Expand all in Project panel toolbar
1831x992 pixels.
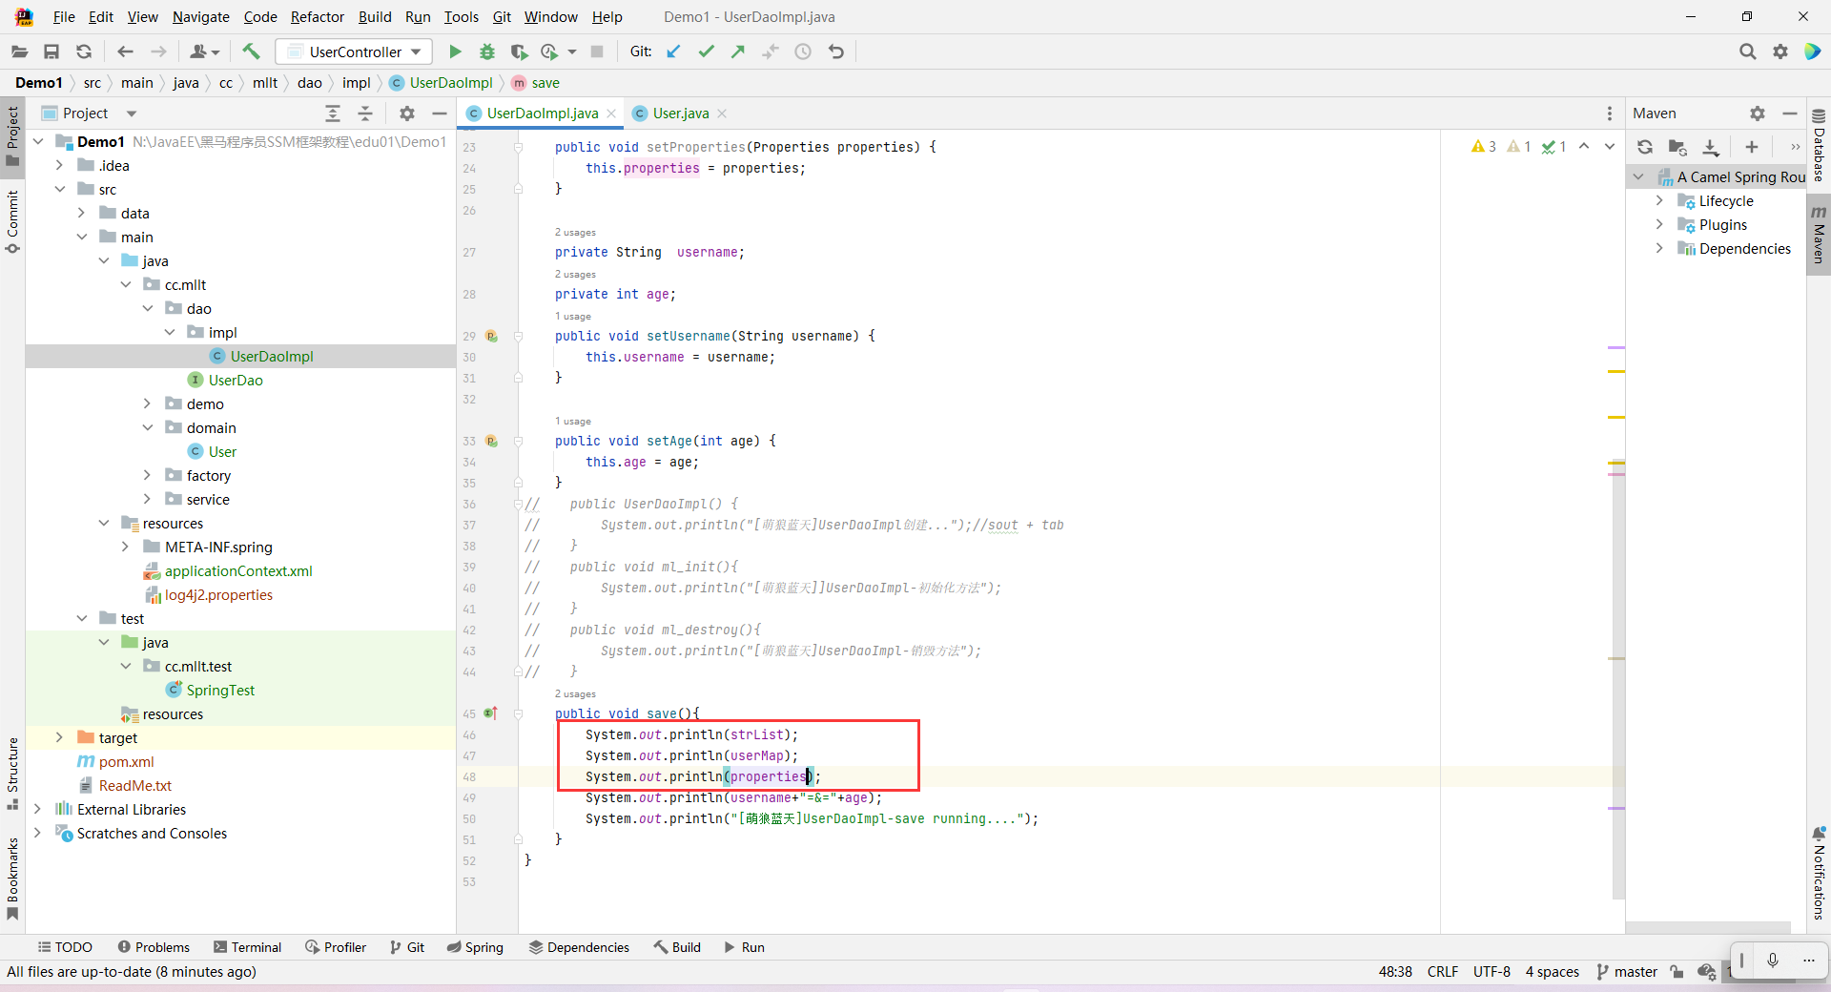coord(333,114)
